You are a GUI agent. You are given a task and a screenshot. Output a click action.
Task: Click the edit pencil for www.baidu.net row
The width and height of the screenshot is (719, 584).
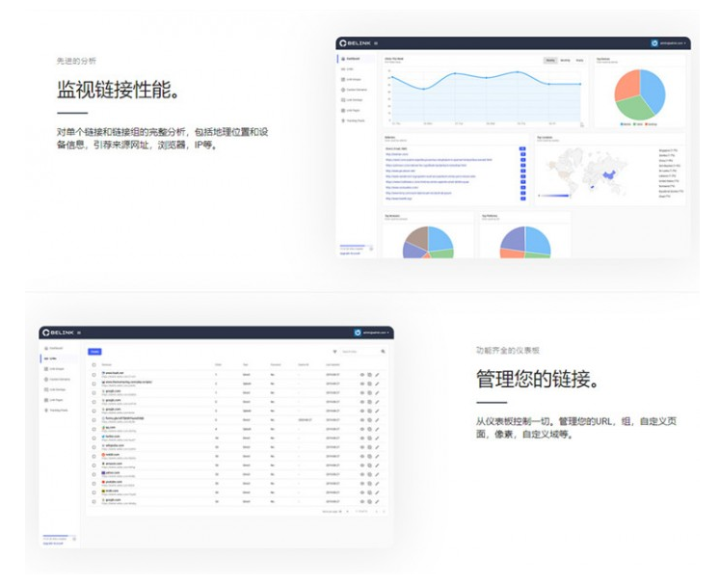[x=378, y=374]
